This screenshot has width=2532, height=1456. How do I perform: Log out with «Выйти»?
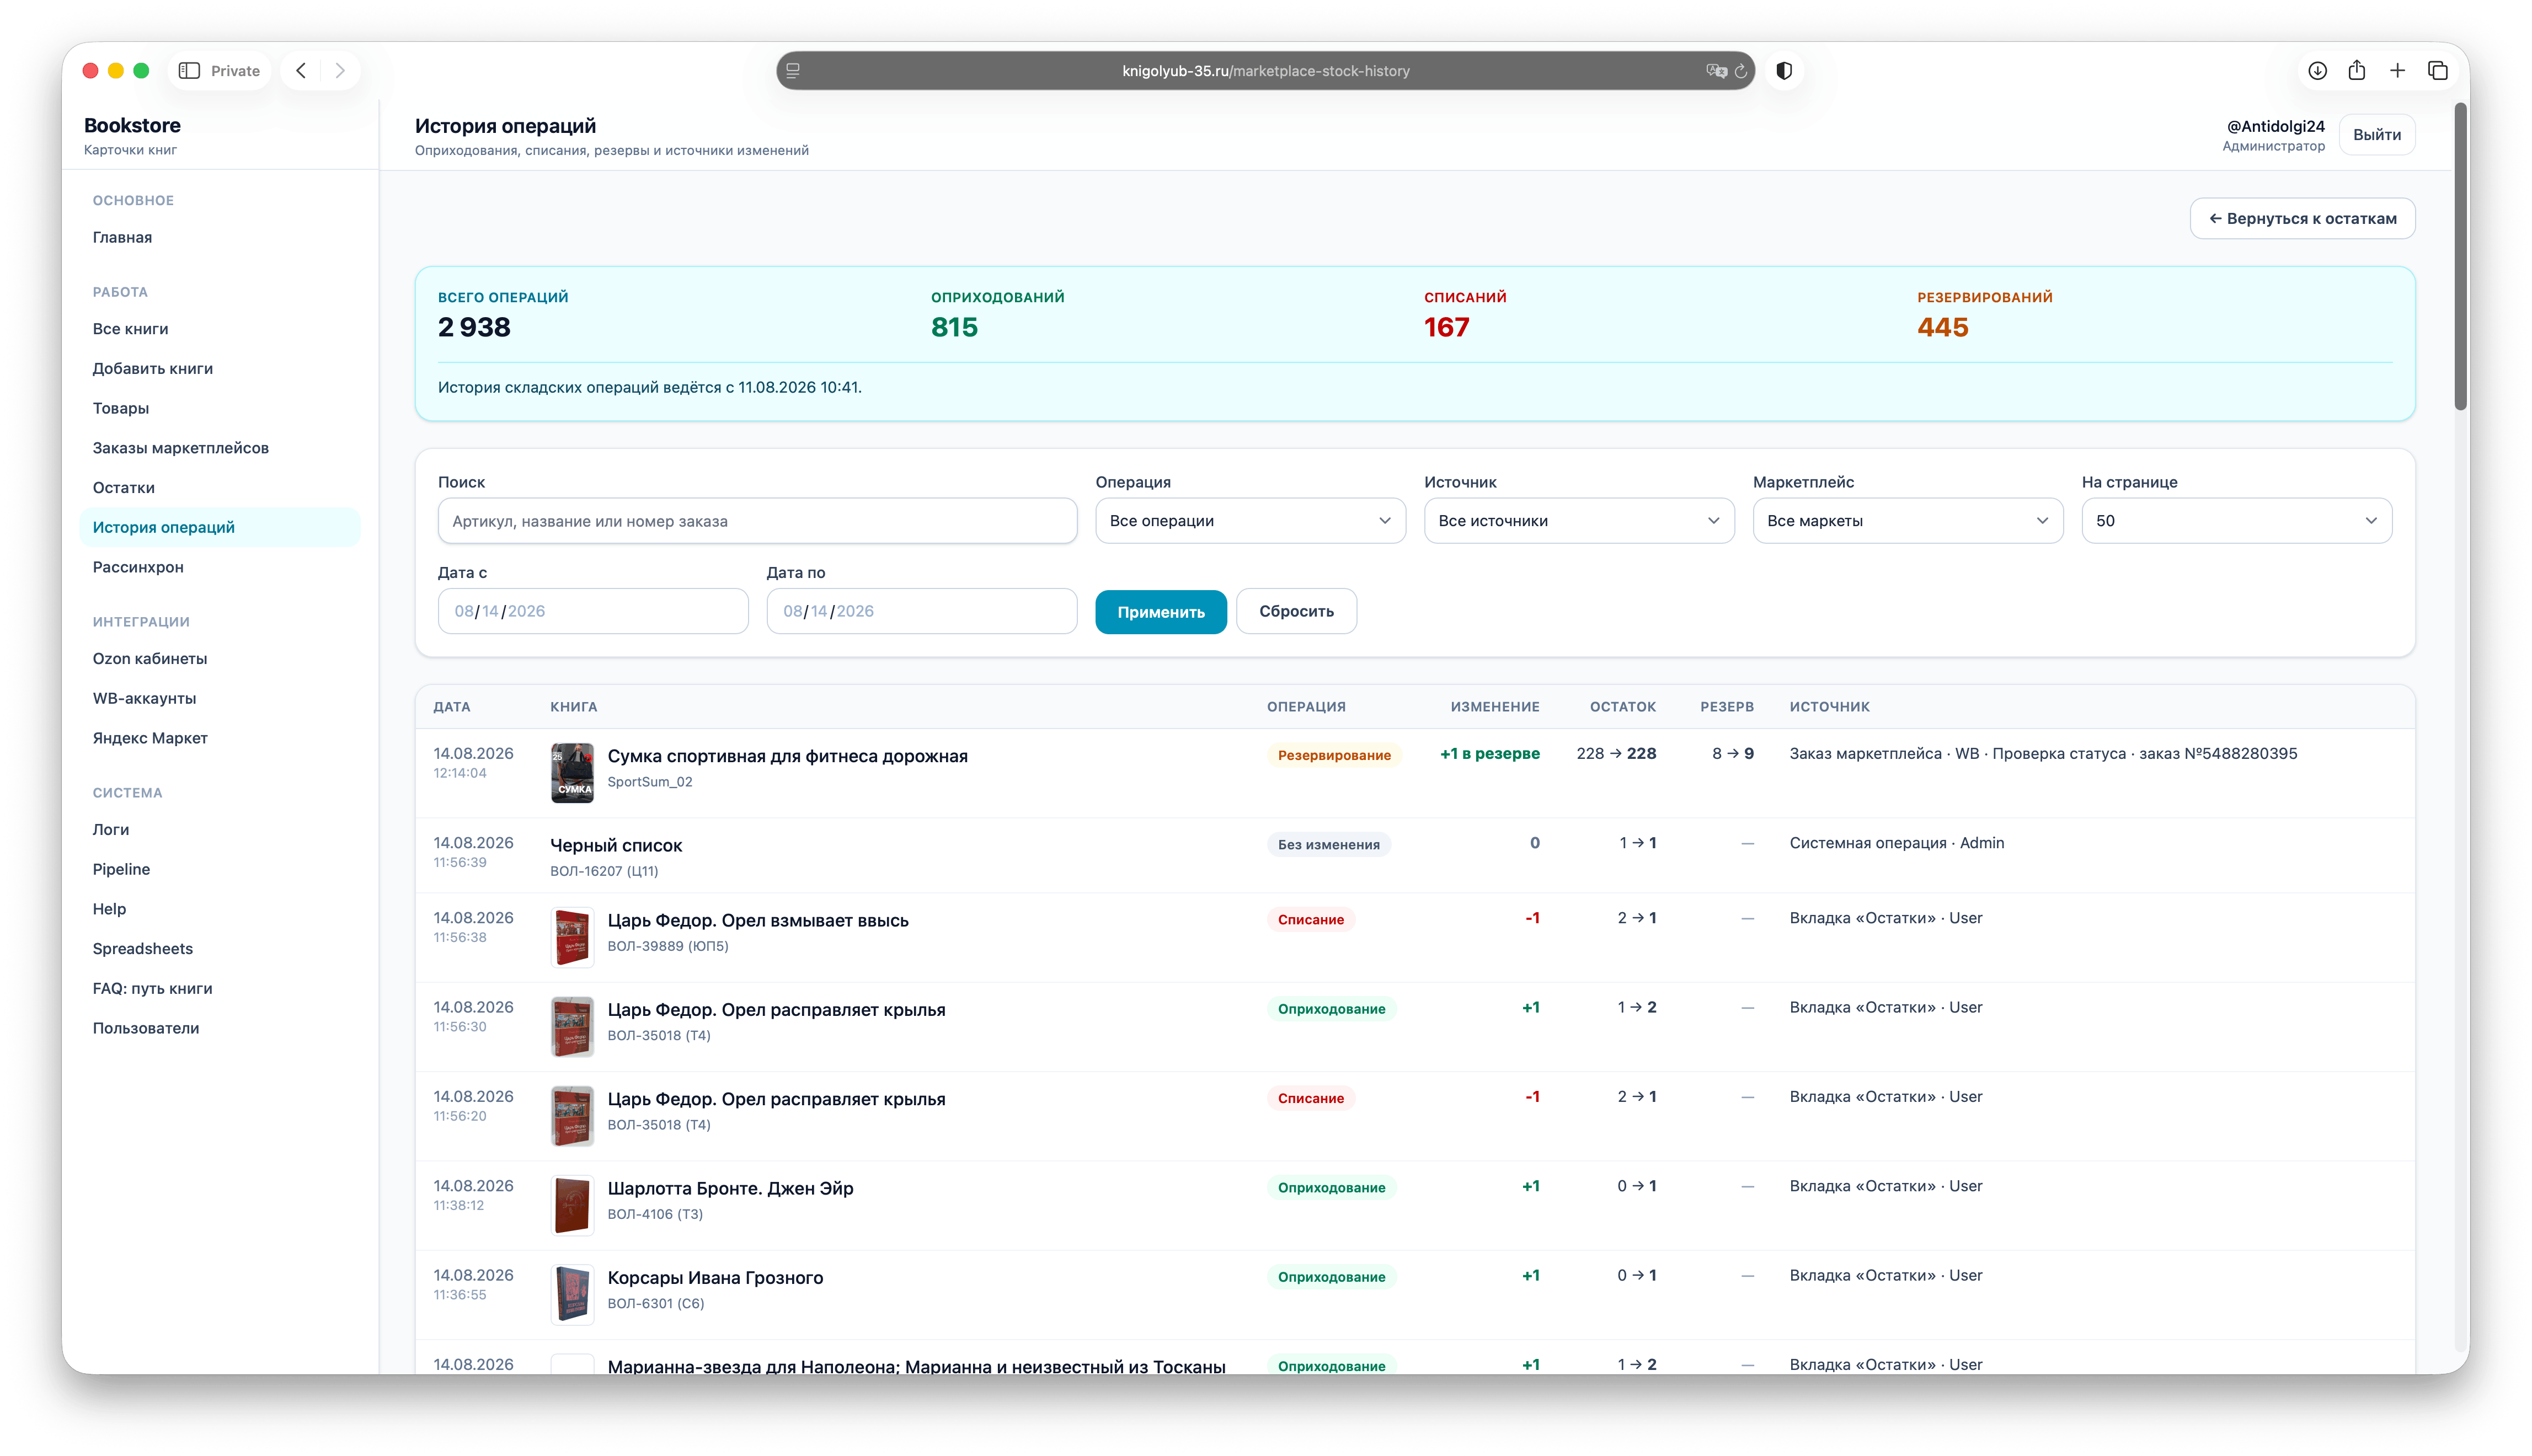tap(2377, 135)
